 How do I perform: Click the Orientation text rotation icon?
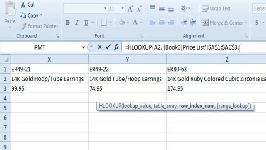pos(184,8)
